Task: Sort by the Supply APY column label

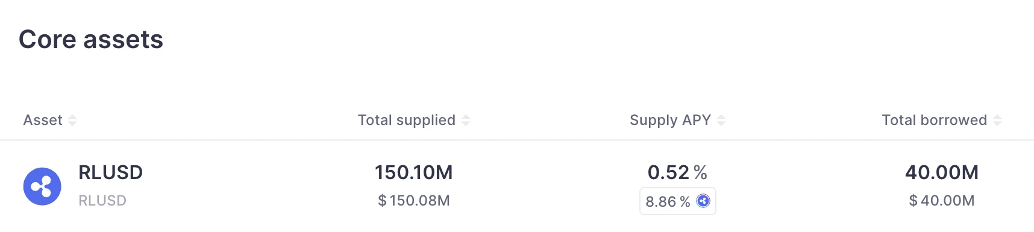Action: [x=671, y=120]
